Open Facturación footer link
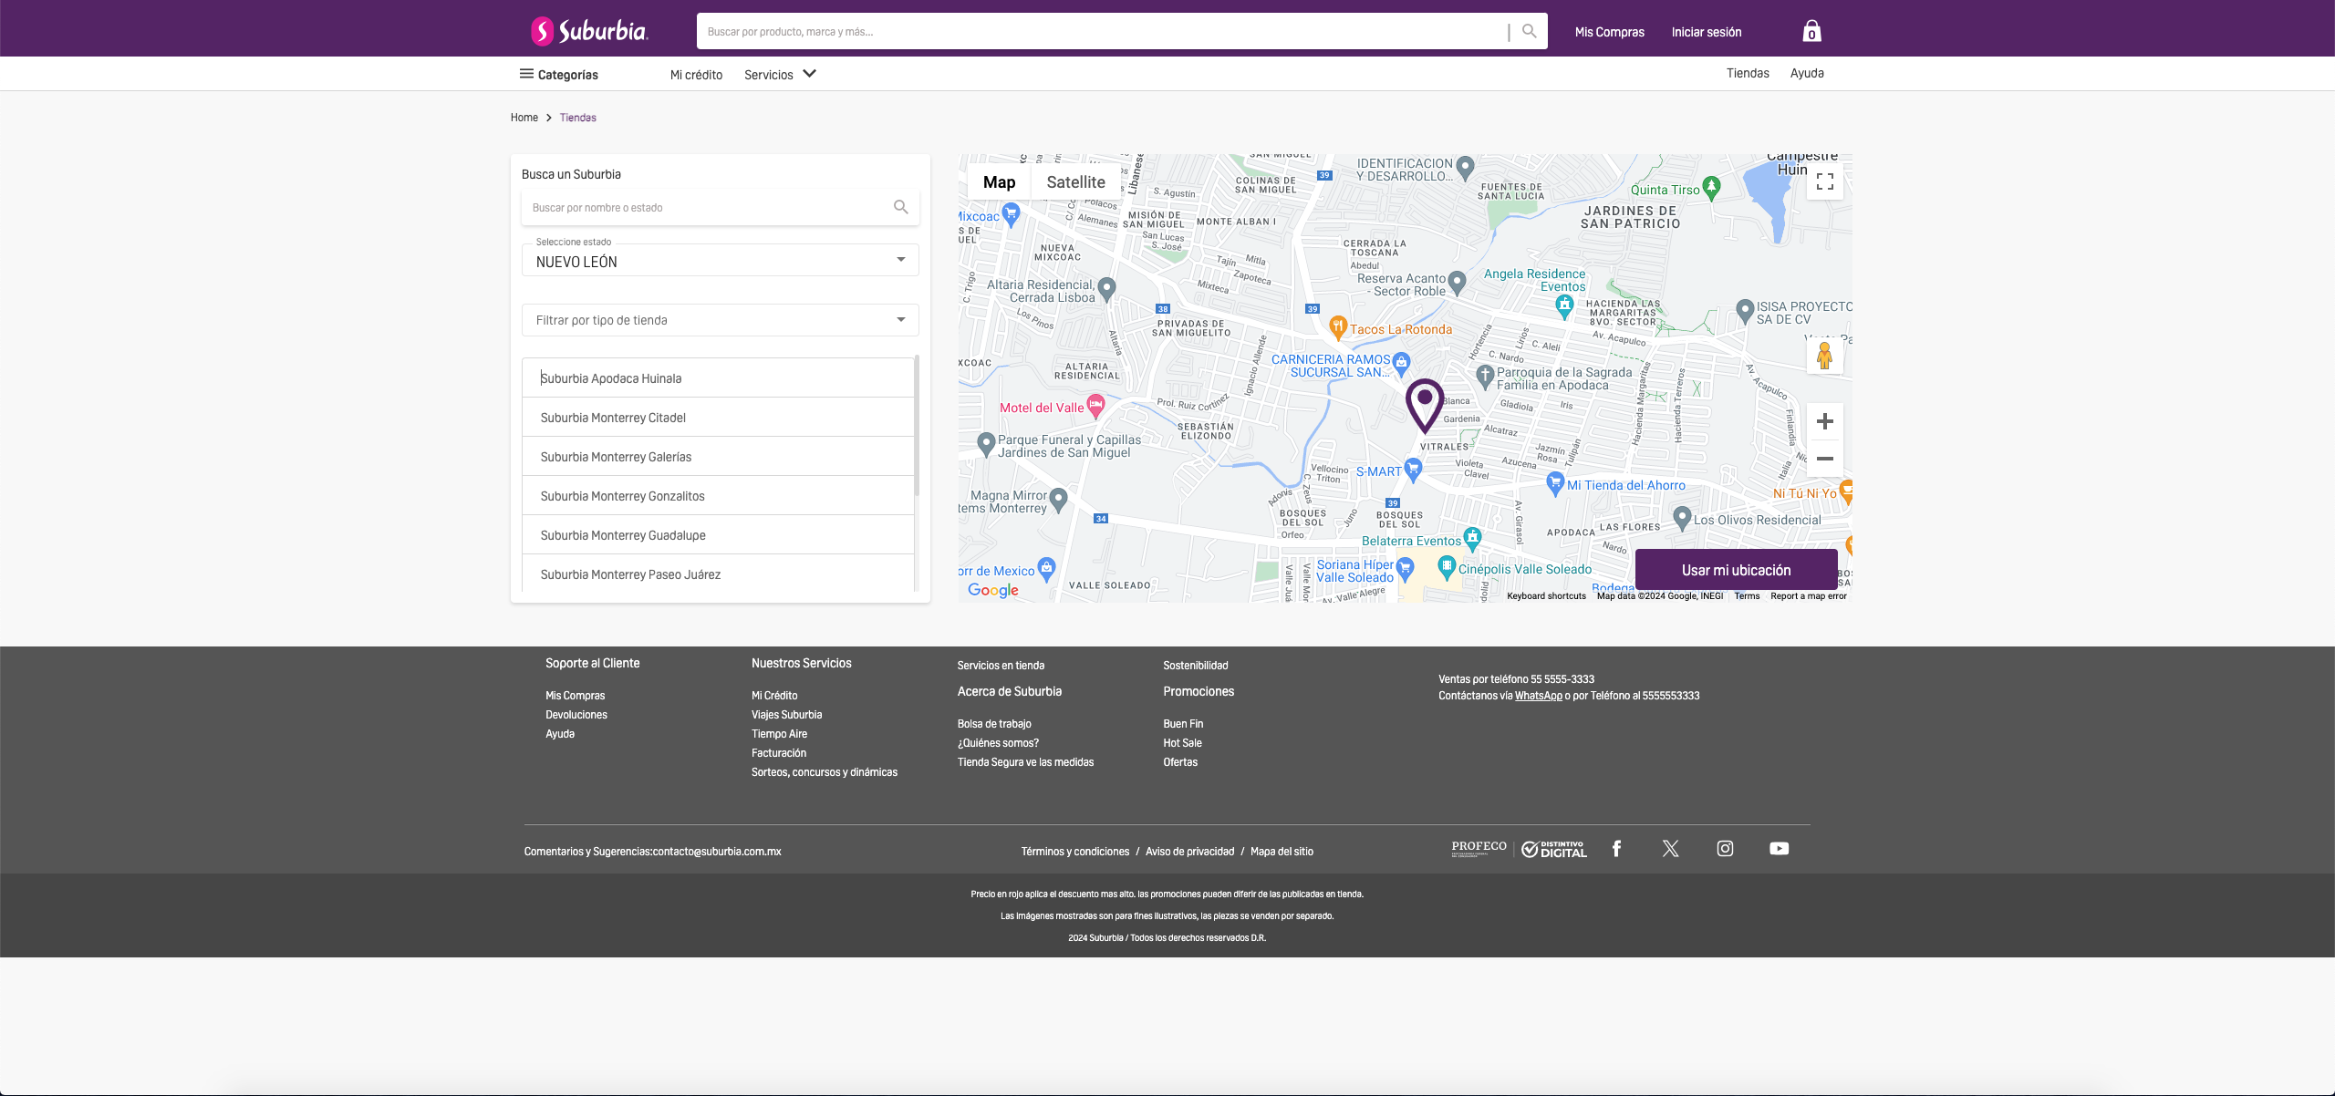The width and height of the screenshot is (2335, 1096). pos(778,753)
